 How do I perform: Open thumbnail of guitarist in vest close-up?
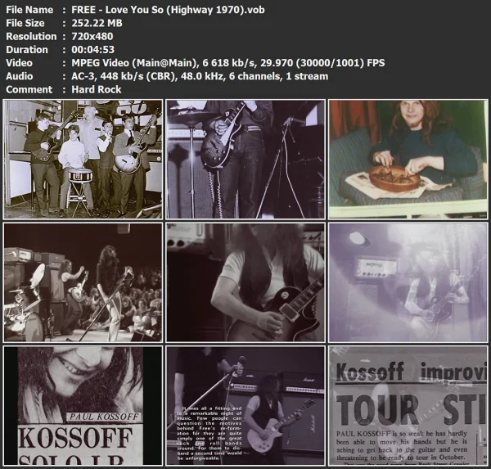pyautogui.click(x=245, y=282)
